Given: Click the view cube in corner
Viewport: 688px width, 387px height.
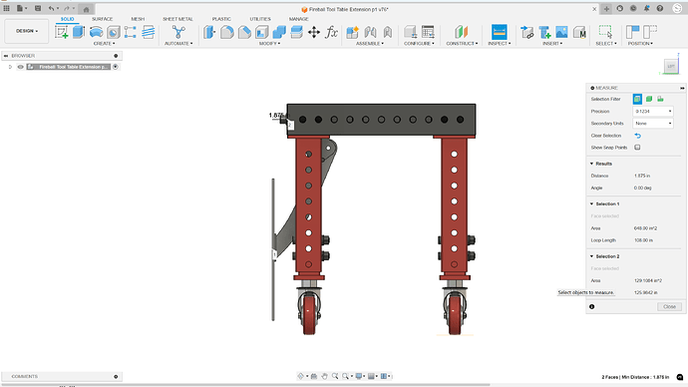Looking at the screenshot, I should point(671,66).
